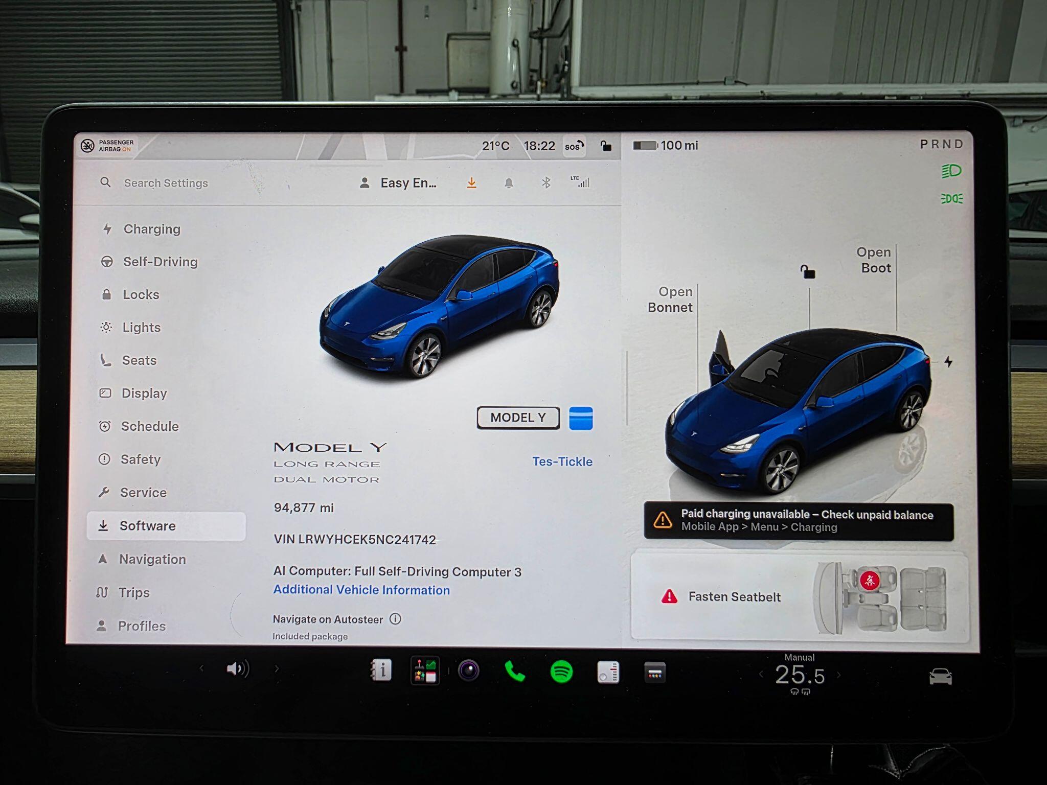Tap the 21°C outside temperature reading
The width and height of the screenshot is (1047, 785).
[x=495, y=146]
